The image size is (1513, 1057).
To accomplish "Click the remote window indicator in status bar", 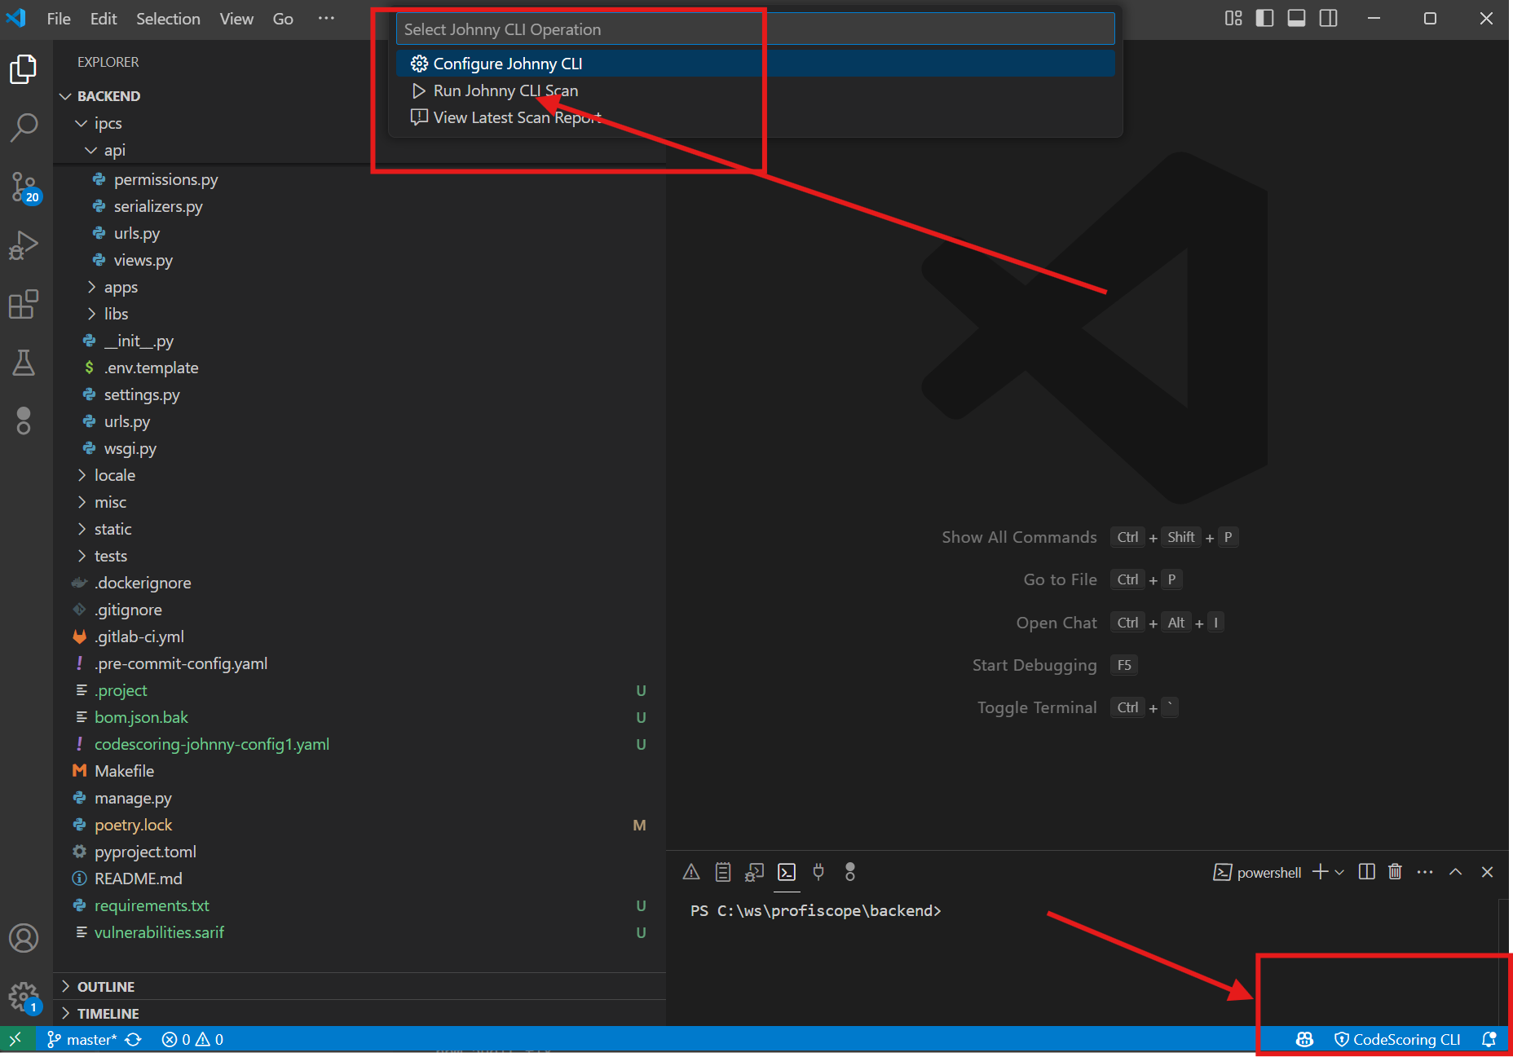I will point(15,1039).
